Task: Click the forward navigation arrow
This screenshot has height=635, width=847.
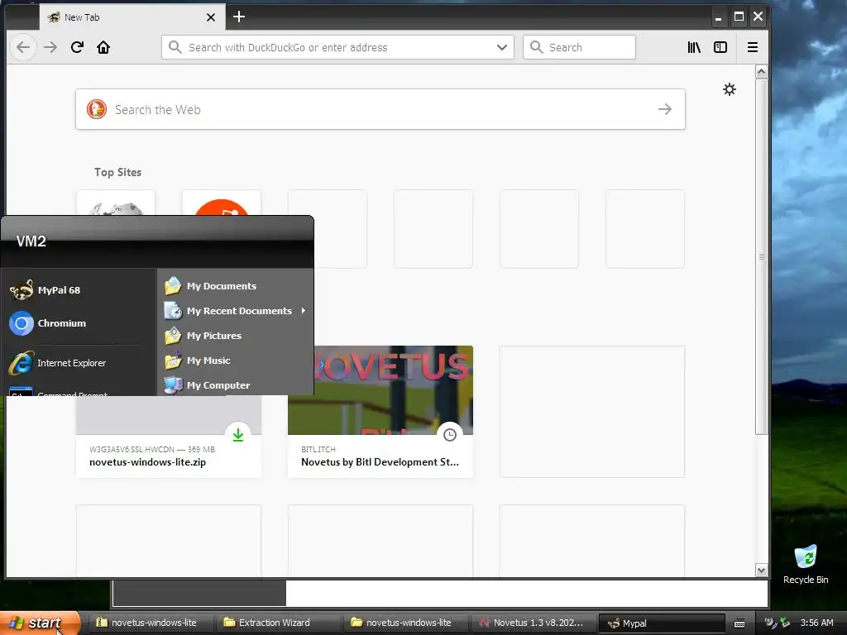Action: coord(50,47)
